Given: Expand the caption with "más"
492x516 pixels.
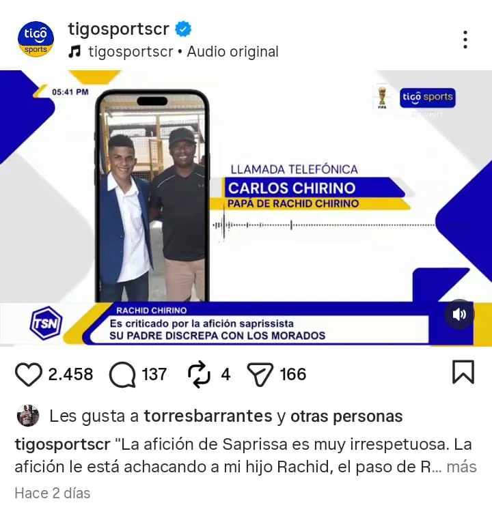Looking at the screenshot, I should click(461, 467).
